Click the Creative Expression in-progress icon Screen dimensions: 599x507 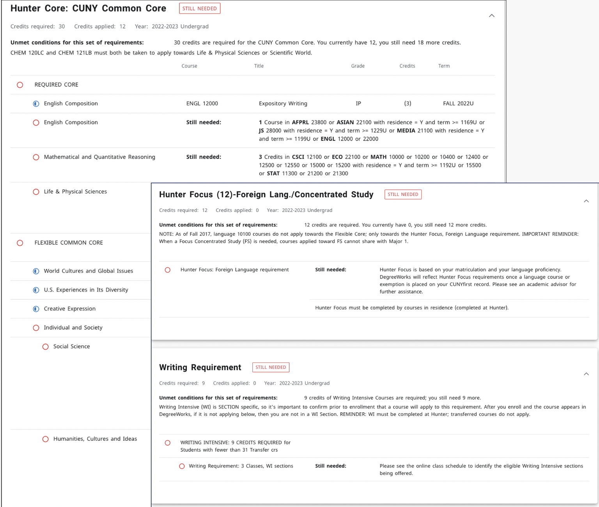[x=36, y=309]
